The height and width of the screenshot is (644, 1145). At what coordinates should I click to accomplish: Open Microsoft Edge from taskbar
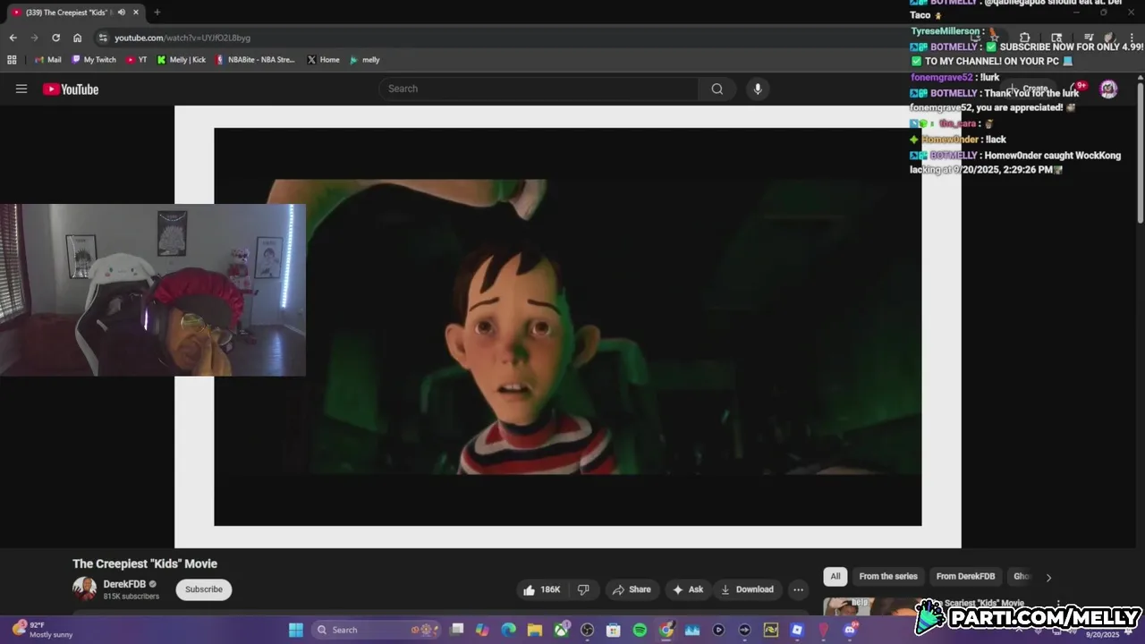coord(509,630)
